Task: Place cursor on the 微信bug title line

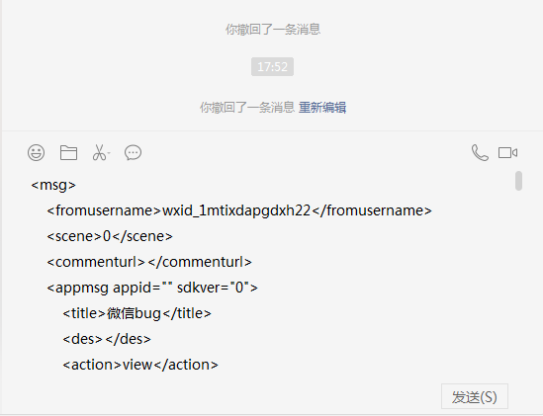Action: tap(136, 313)
